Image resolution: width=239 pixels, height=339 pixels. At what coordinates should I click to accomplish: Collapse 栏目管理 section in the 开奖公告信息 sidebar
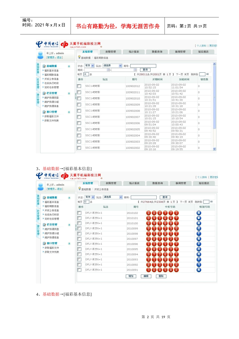pos(69,225)
